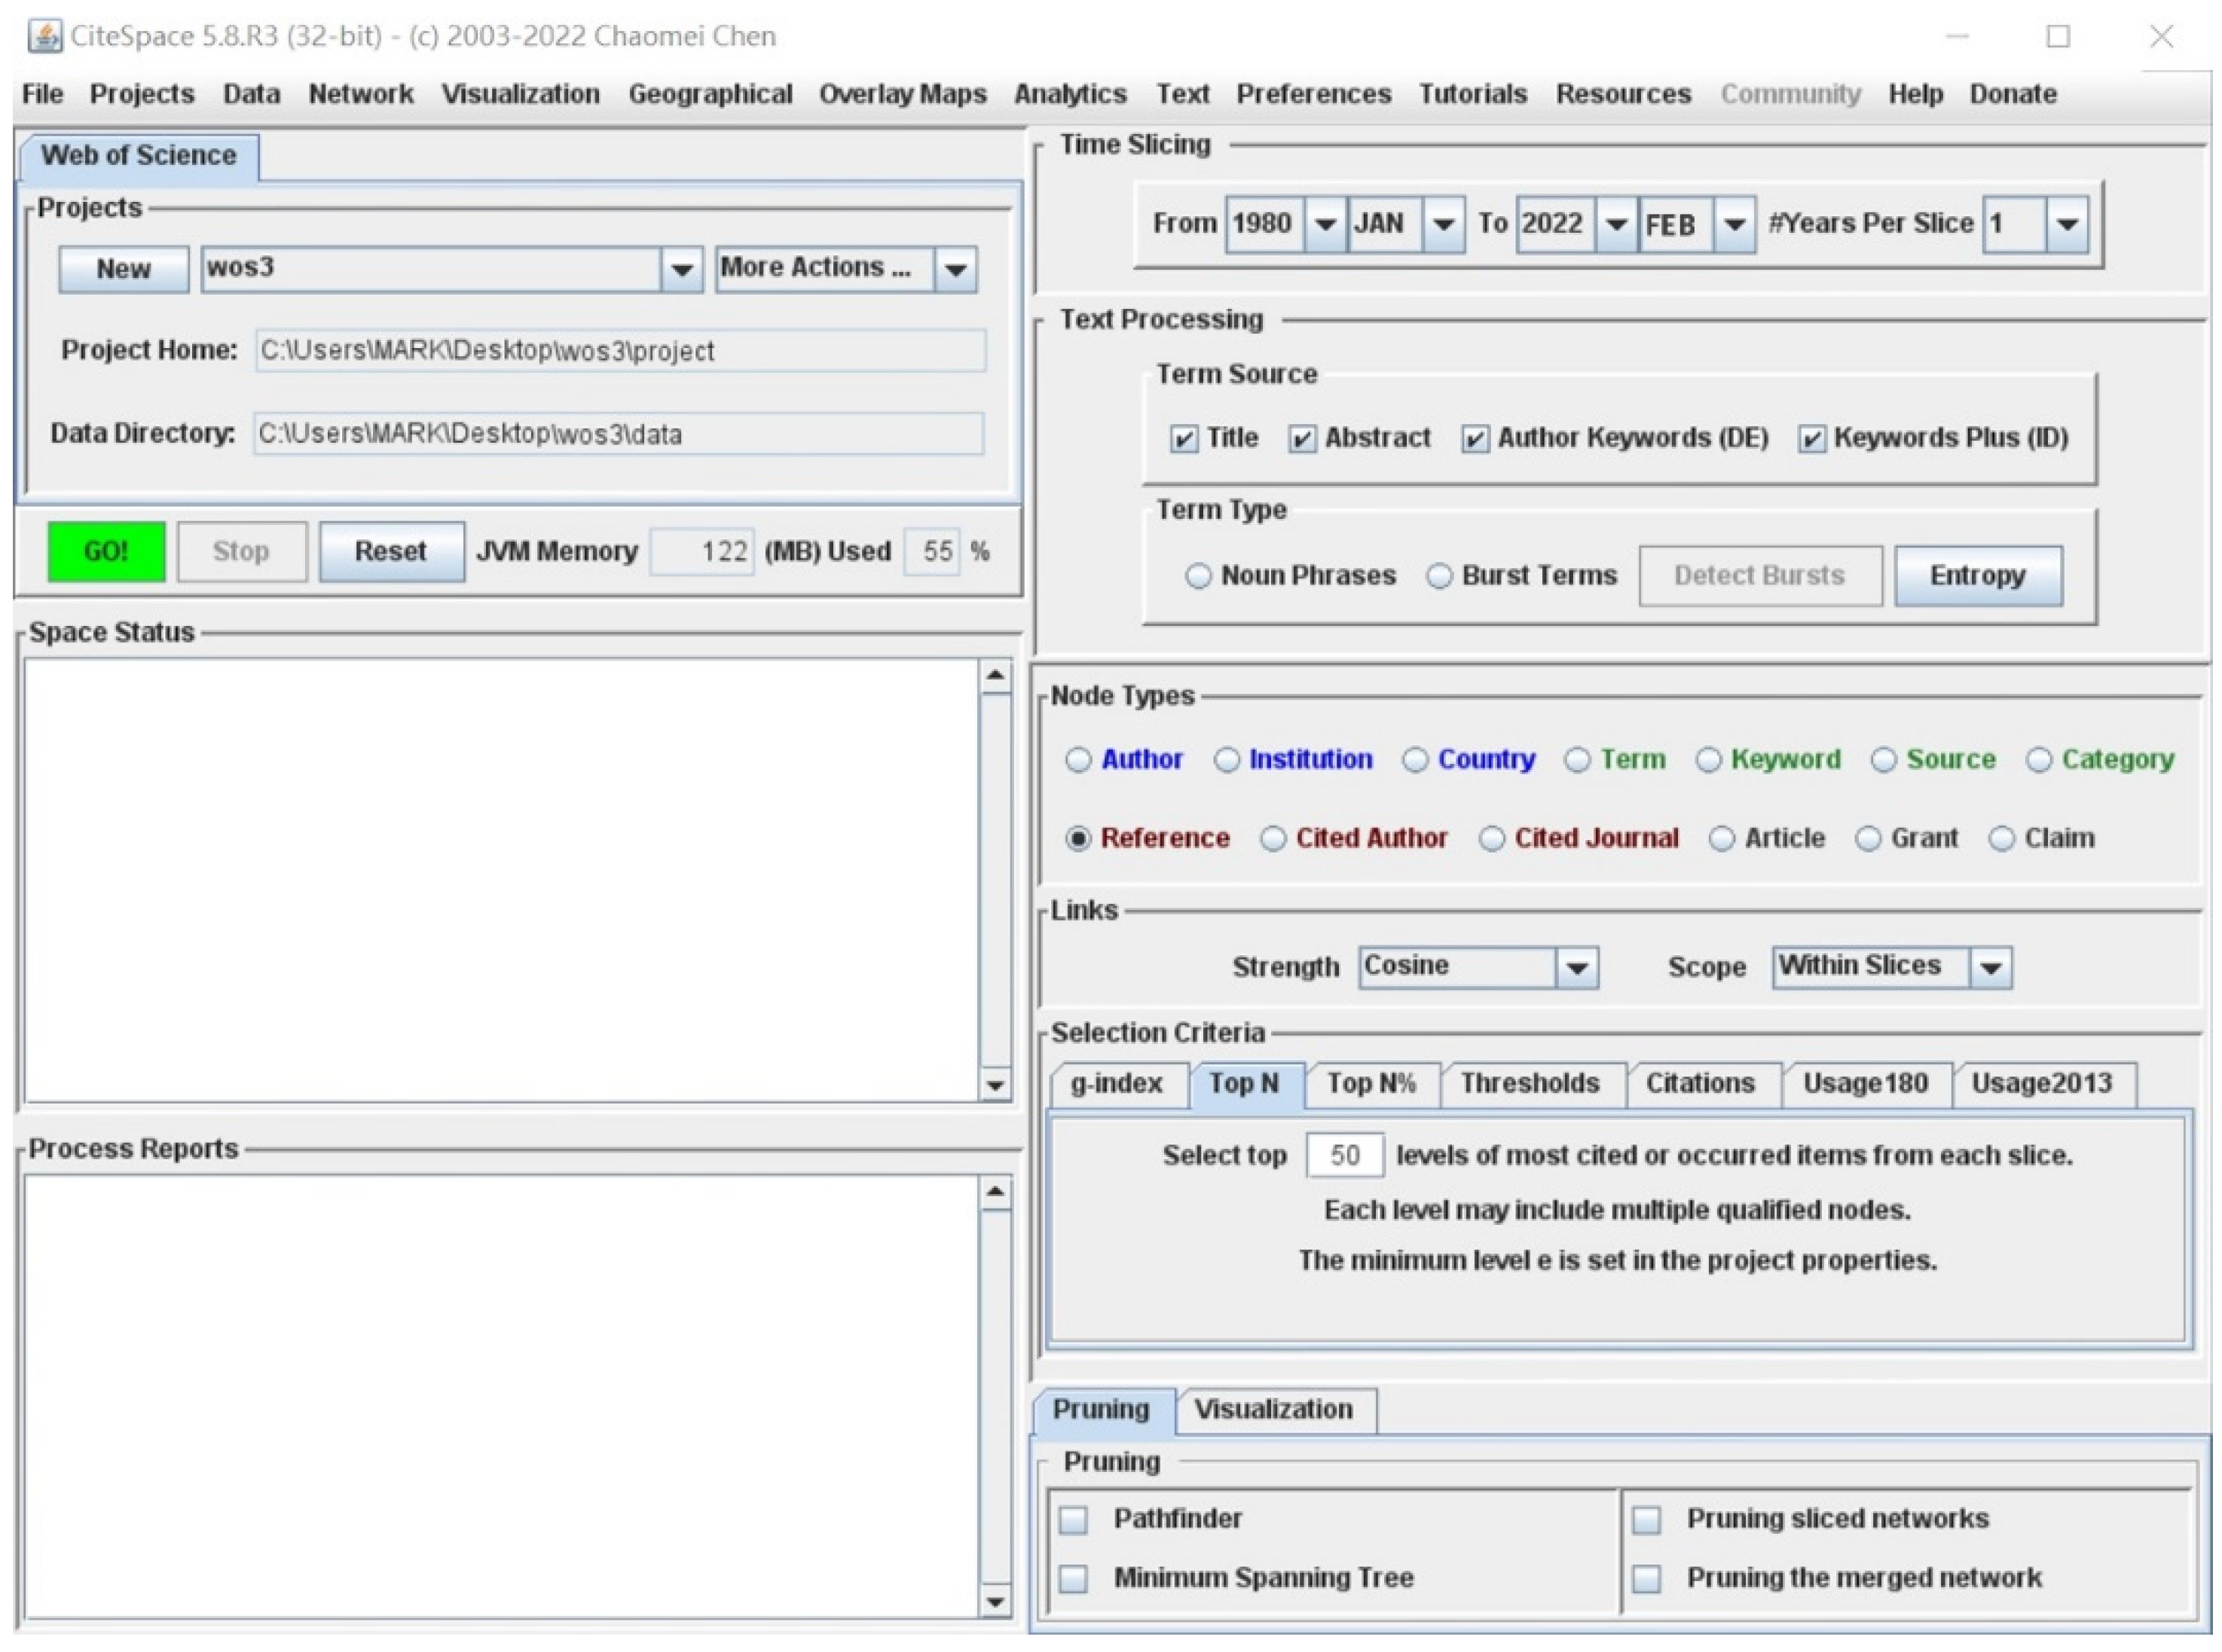Viewport: 2222px width, 1652px height.
Task: Choose Cited Journal node type
Action: [x=1492, y=840]
